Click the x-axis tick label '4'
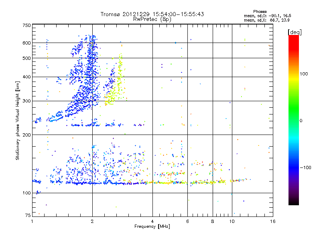321x241 pixels. coord(152,221)
